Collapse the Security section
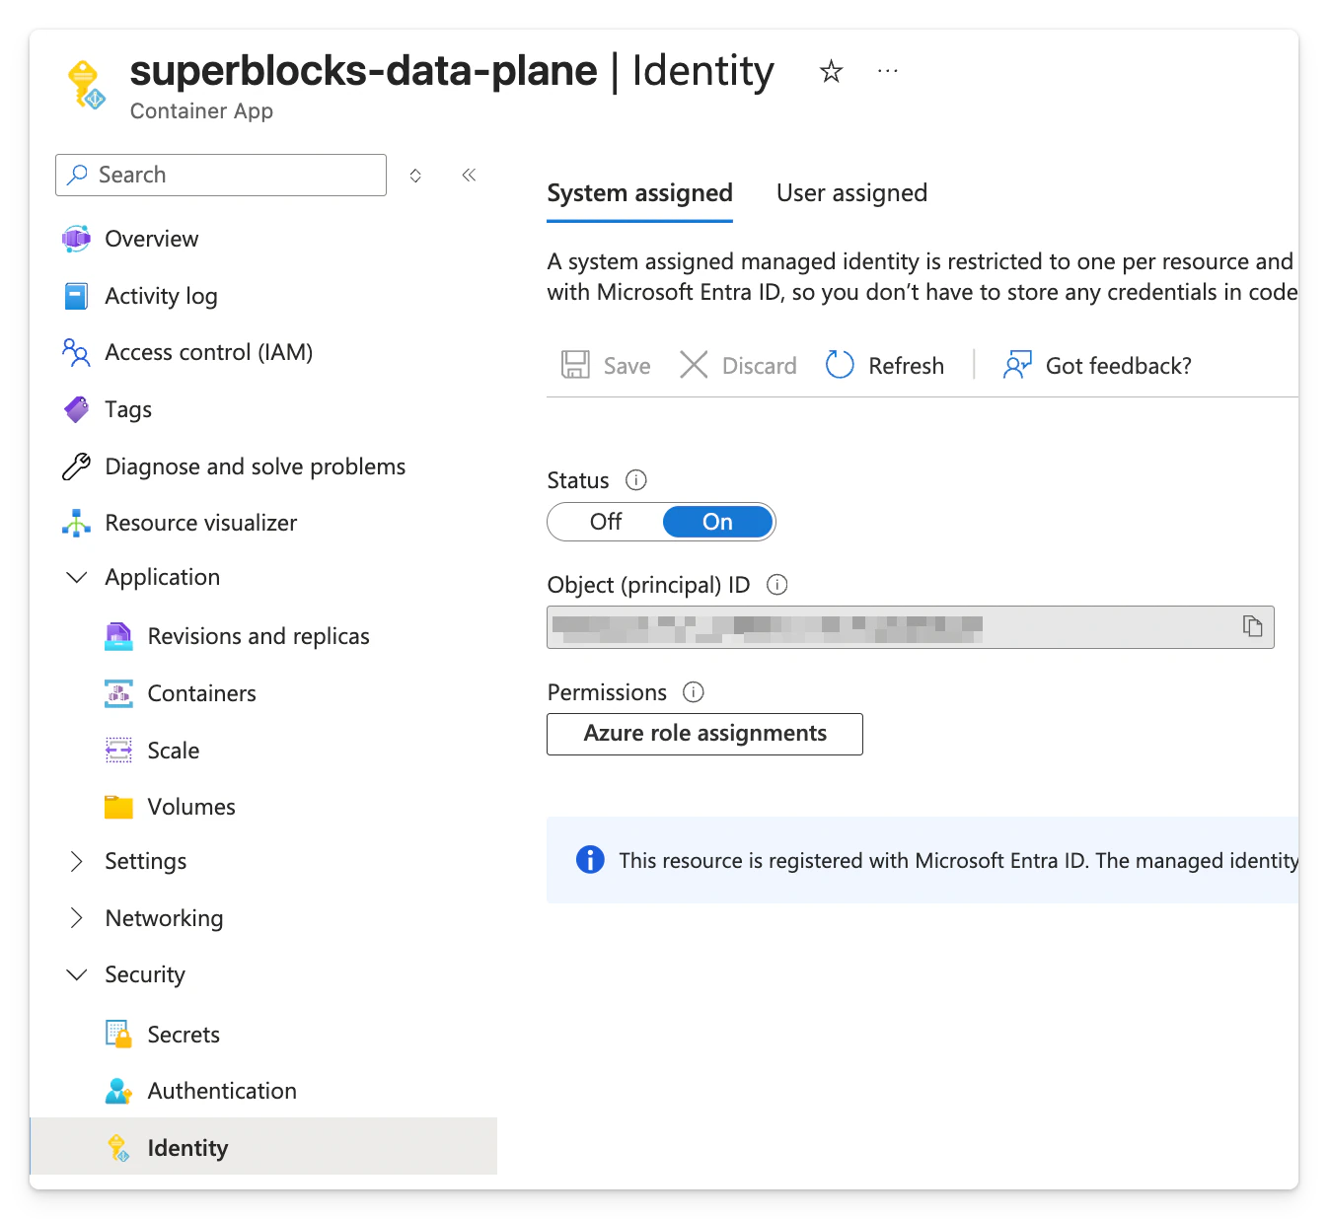1328x1219 pixels. tap(77, 974)
